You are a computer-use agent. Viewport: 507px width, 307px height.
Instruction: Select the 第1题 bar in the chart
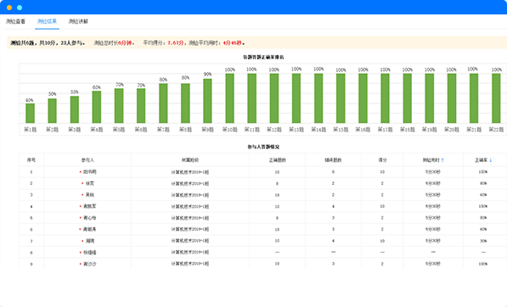point(30,113)
